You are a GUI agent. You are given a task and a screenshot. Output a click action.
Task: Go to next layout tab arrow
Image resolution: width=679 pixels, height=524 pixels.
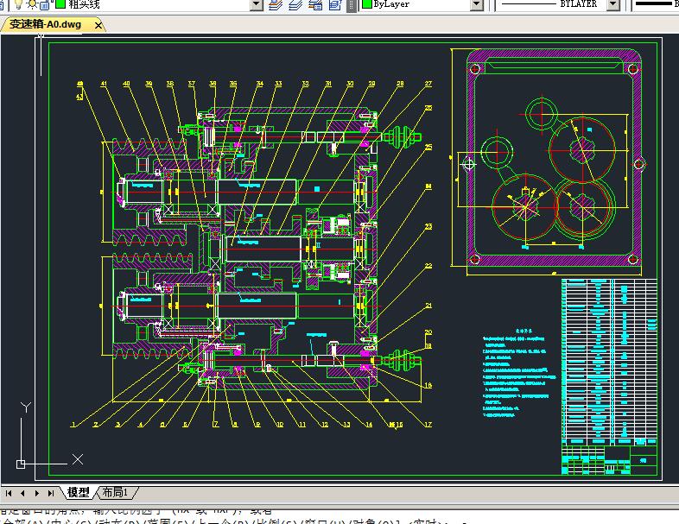click(37, 492)
